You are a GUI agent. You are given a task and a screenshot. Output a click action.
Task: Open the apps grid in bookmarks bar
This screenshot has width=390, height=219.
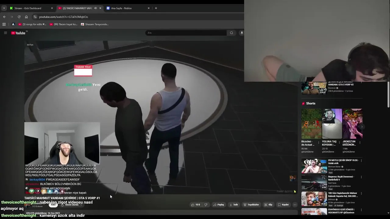pos(4,24)
